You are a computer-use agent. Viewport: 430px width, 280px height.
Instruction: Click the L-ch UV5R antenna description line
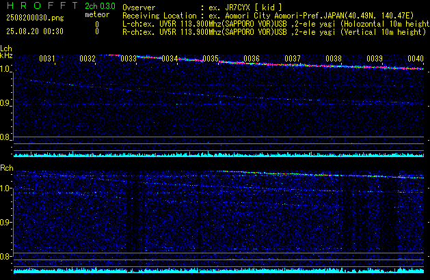click(276, 24)
